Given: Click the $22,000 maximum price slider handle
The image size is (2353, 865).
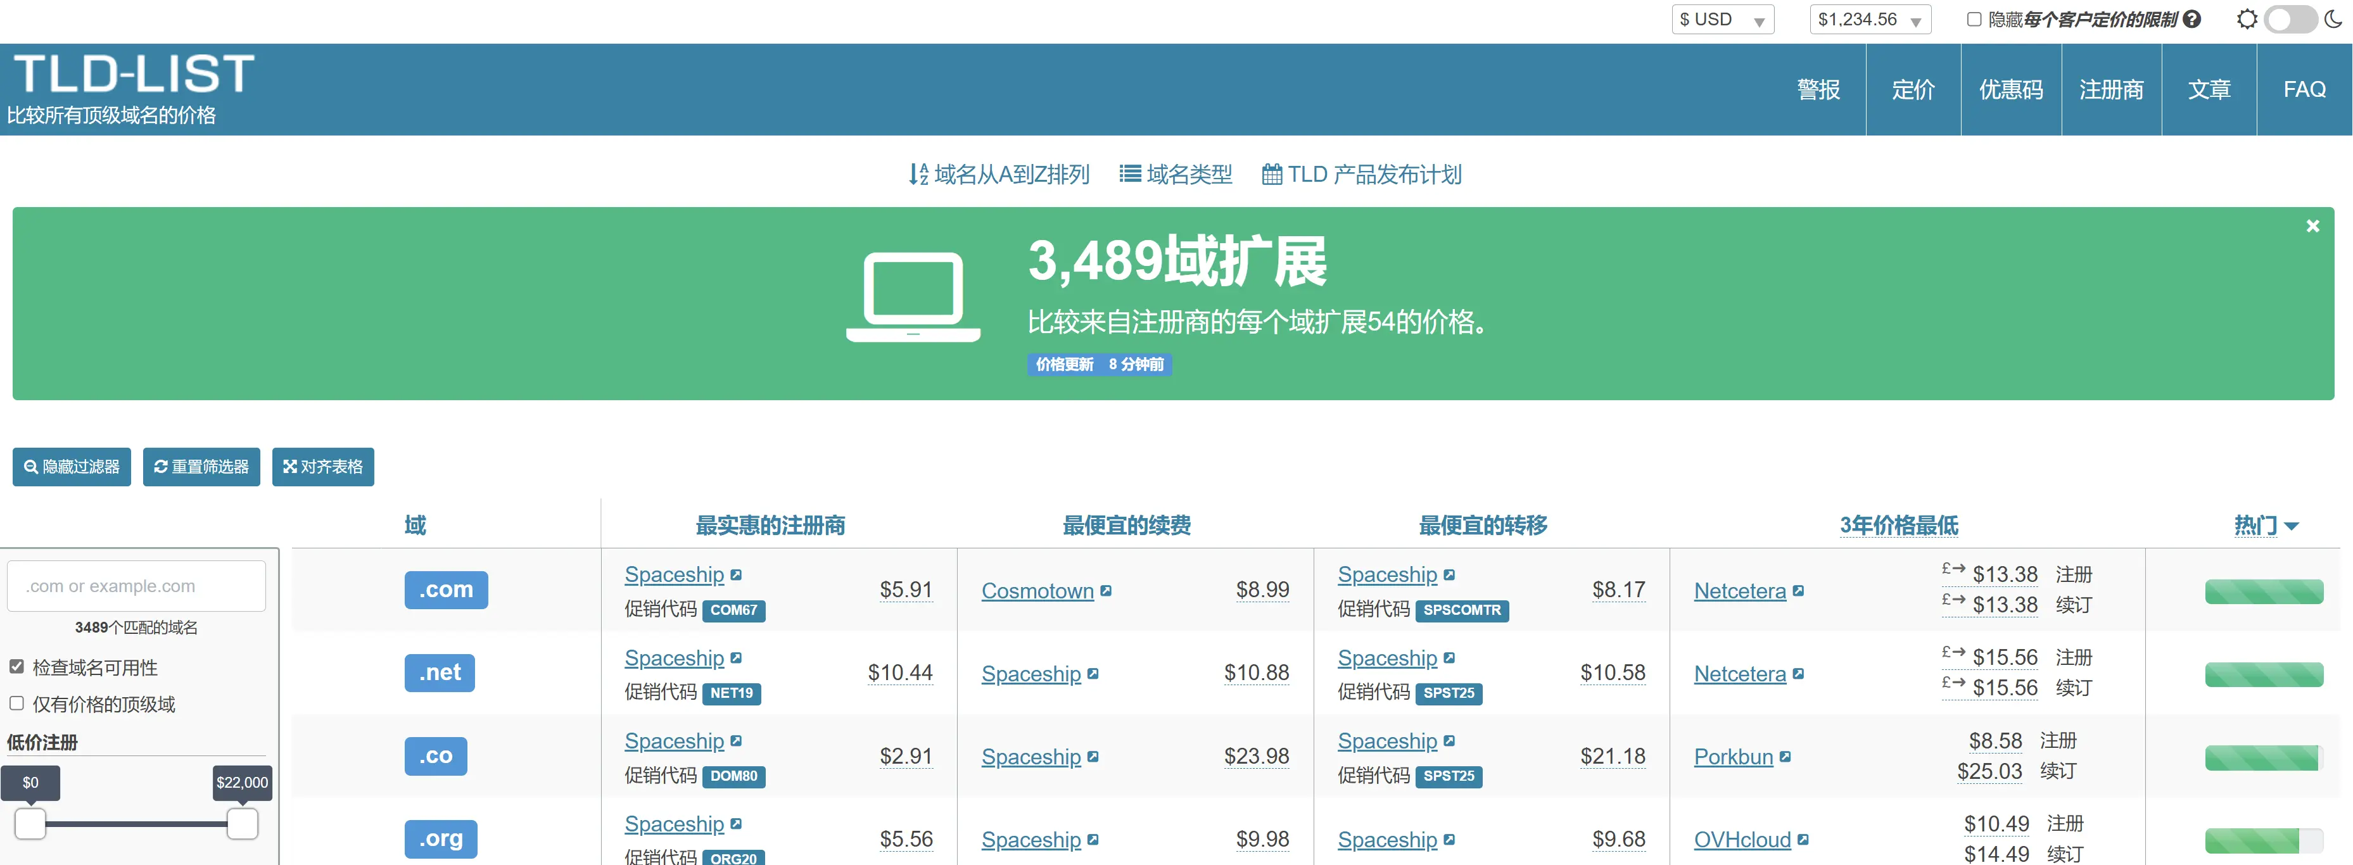Looking at the screenshot, I should 242,823.
